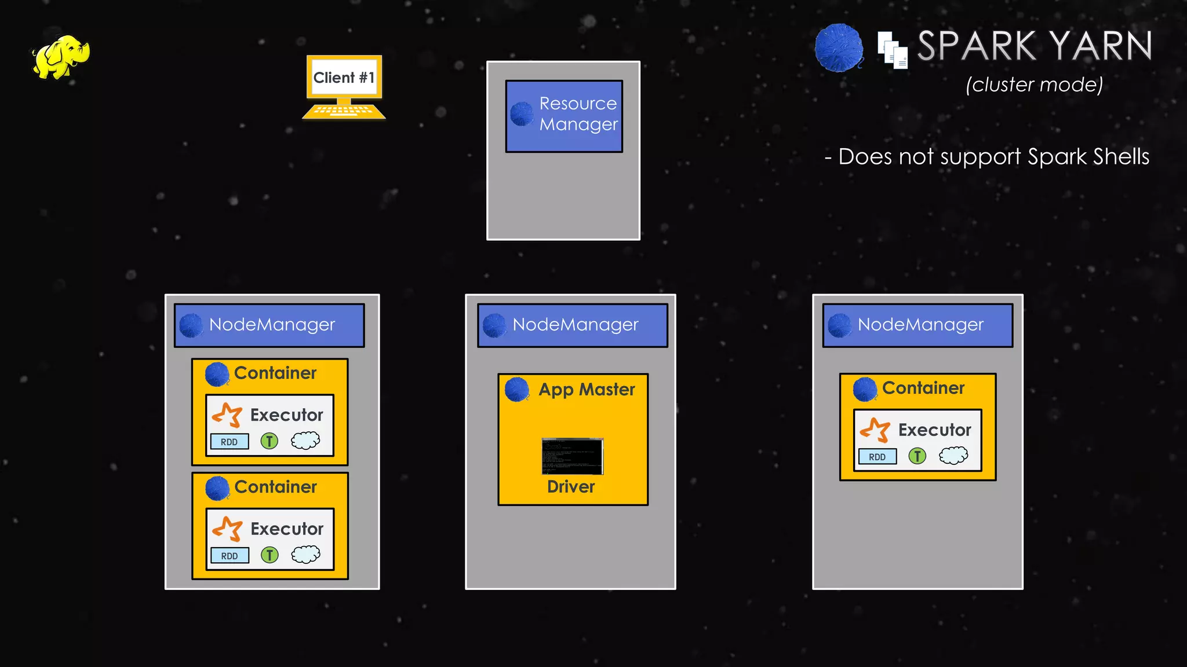This screenshot has width=1187, height=667.
Task: Click yarn ball of the right node Container
Action: [865, 389]
